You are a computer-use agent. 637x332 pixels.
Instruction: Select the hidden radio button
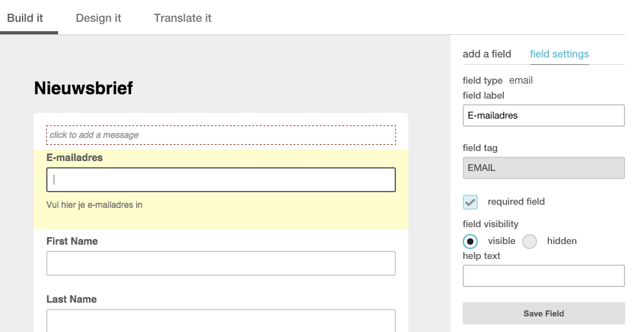click(530, 242)
